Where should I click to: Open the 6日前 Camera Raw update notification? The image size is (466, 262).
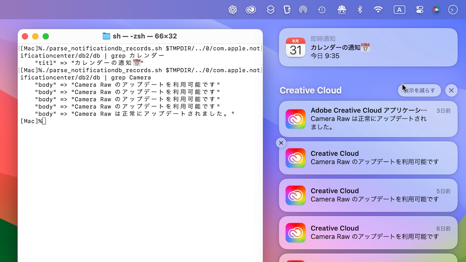368,233
